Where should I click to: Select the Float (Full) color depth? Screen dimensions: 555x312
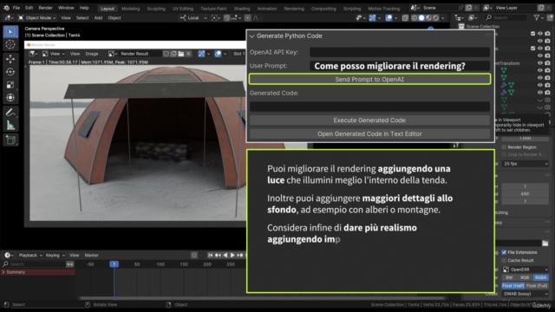[537, 285]
